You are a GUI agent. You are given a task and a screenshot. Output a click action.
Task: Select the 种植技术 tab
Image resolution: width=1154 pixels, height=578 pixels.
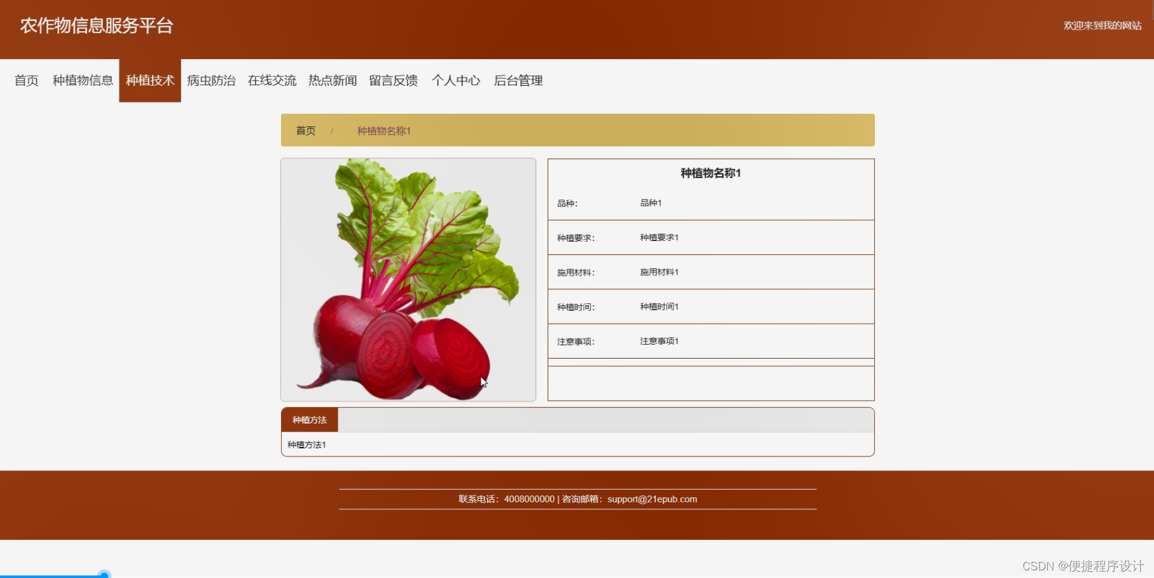(149, 81)
